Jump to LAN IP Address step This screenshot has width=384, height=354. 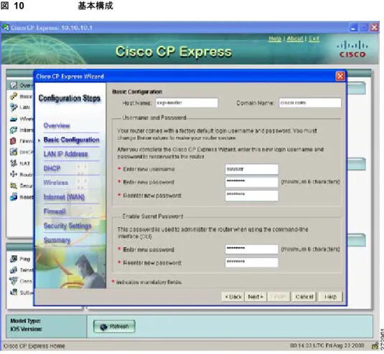point(65,154)
